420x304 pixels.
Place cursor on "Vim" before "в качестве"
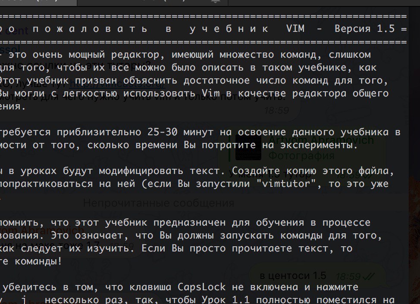[211, 93]
